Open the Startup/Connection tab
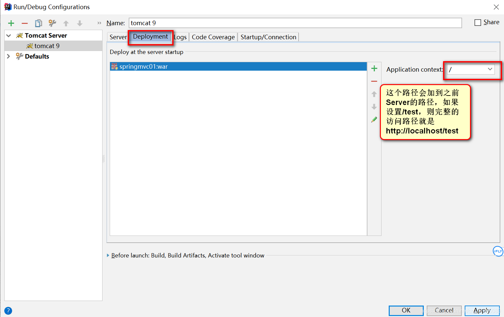The width and height of the screenshot is (504, 317). coord(268,37)
